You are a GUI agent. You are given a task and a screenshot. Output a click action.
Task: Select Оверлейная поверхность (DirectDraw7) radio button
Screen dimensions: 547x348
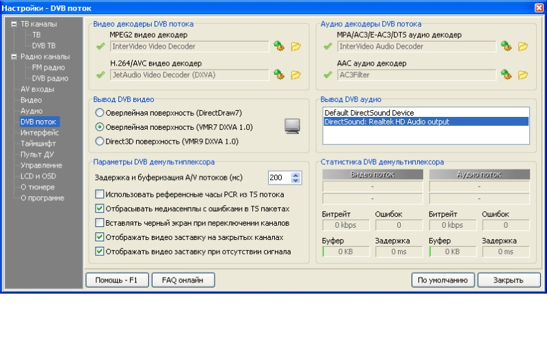tap(100, 112)
